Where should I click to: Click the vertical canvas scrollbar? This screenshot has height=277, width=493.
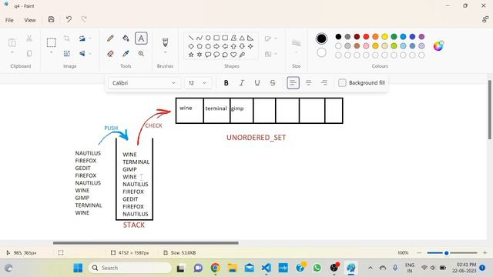click(490, 110)
